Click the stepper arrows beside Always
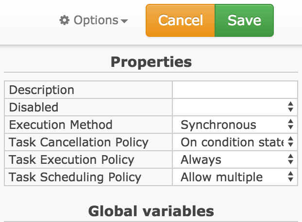The image size is (302, 222). (290, 159)
